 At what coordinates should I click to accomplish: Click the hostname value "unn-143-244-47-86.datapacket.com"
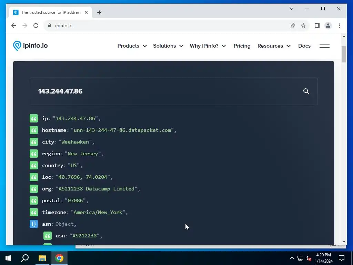click(x=122, y=130)
